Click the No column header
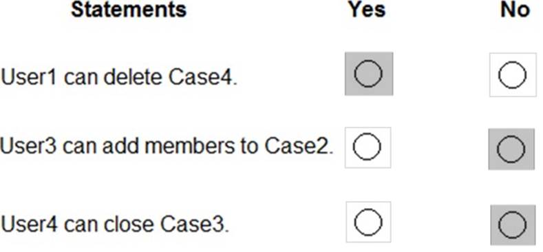The width and height of the screenshot is (543, 252). pyautogui.click(x=515, y=10)
